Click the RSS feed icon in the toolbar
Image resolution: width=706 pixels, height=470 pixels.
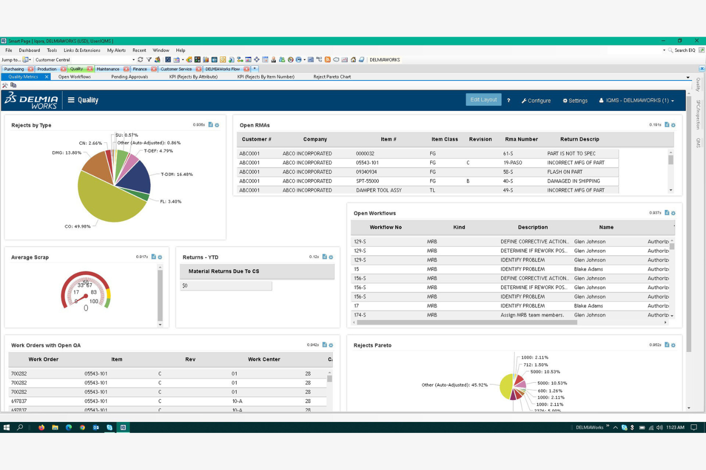point(328,60)
